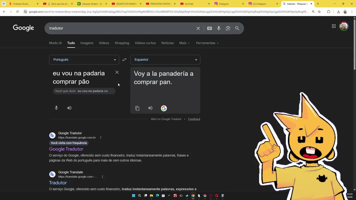Viewport: 356px width, 200px height.
Task: Switch to Imagens results
Action: tap(87, 43)
